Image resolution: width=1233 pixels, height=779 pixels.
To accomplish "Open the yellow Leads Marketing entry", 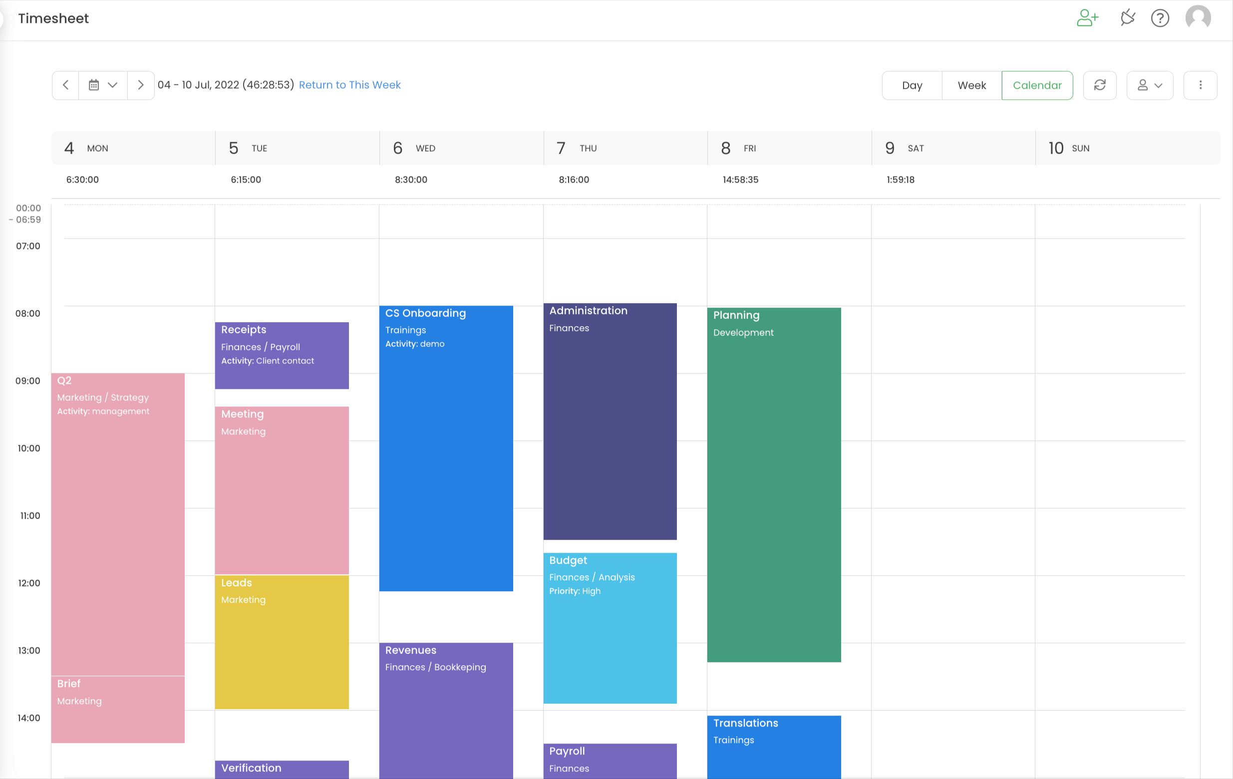I will (282, 642).
